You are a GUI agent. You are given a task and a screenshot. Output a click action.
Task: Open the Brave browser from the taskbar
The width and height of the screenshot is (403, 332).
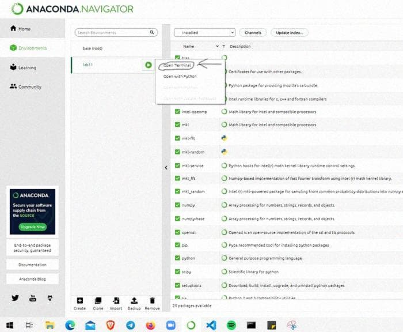[111, 325]
